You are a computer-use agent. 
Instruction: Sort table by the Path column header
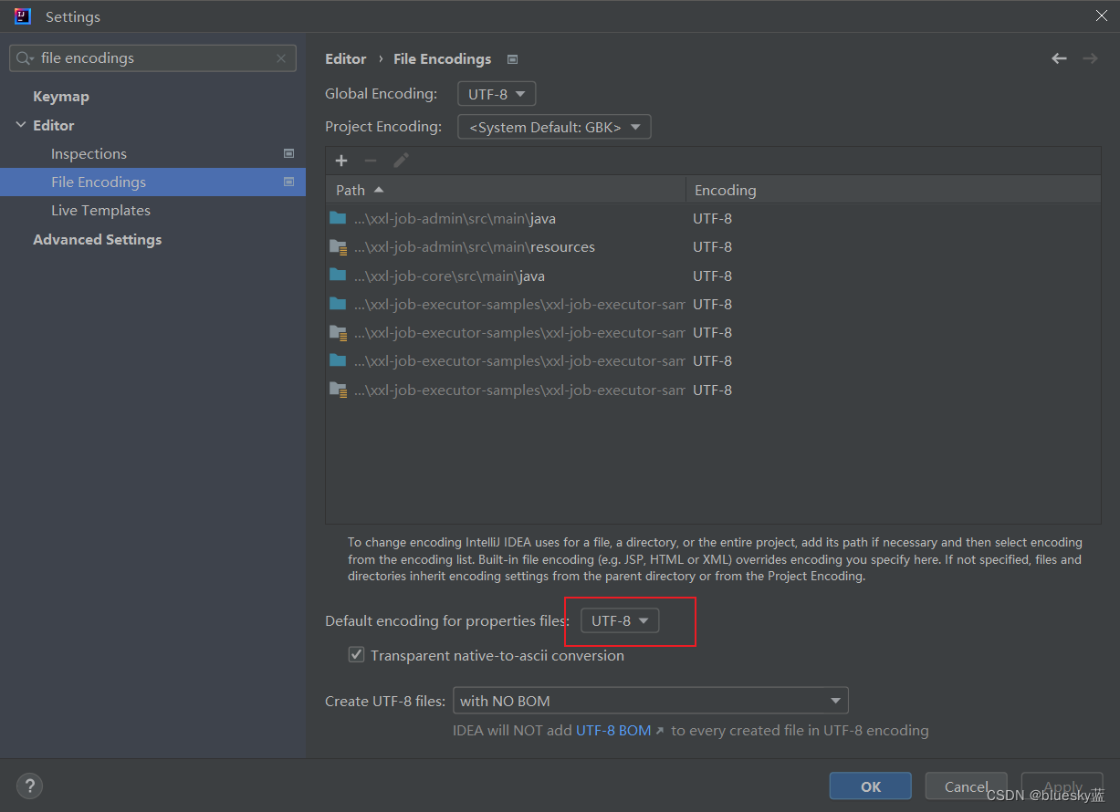506,190
